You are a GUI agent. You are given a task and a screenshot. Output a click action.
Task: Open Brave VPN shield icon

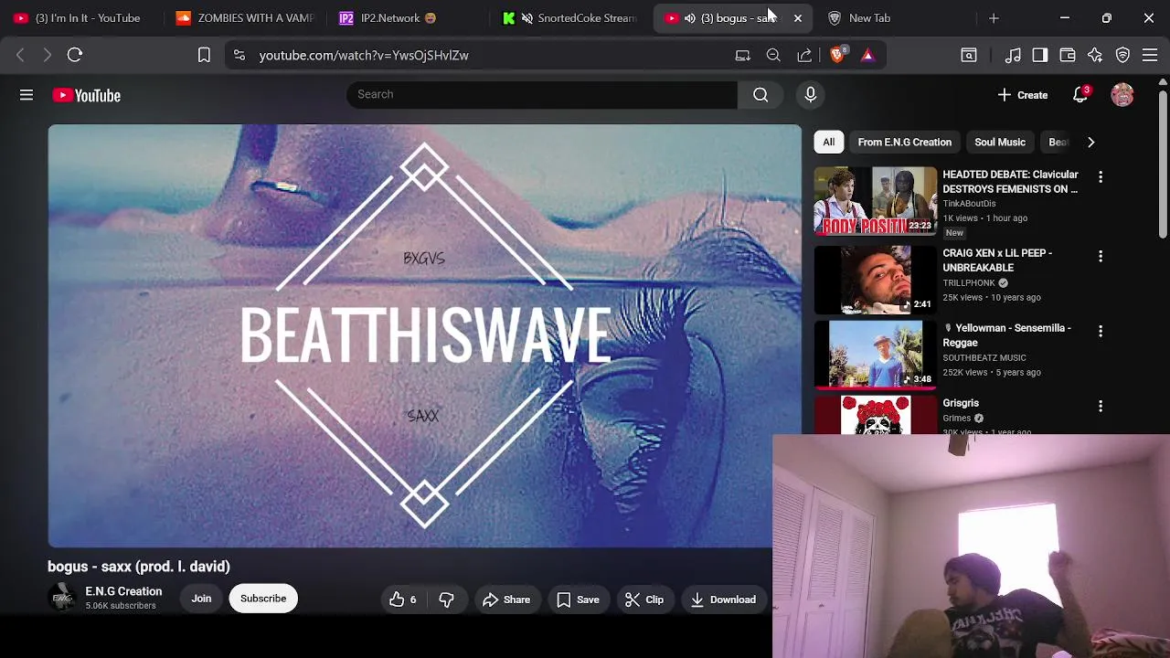pyautogui.click(x=1122, y=55)
